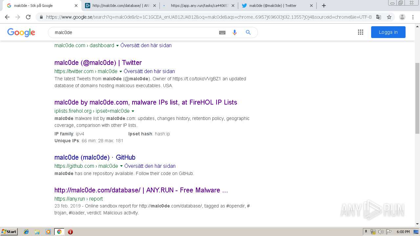Open Windows Explorer folder in taskbar

point(37,232)
